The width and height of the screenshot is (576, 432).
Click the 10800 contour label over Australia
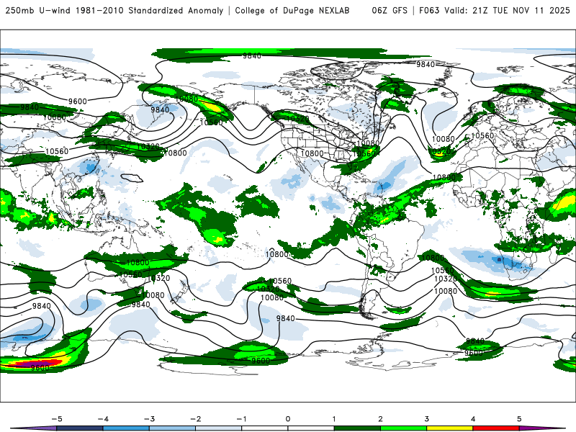138,263
